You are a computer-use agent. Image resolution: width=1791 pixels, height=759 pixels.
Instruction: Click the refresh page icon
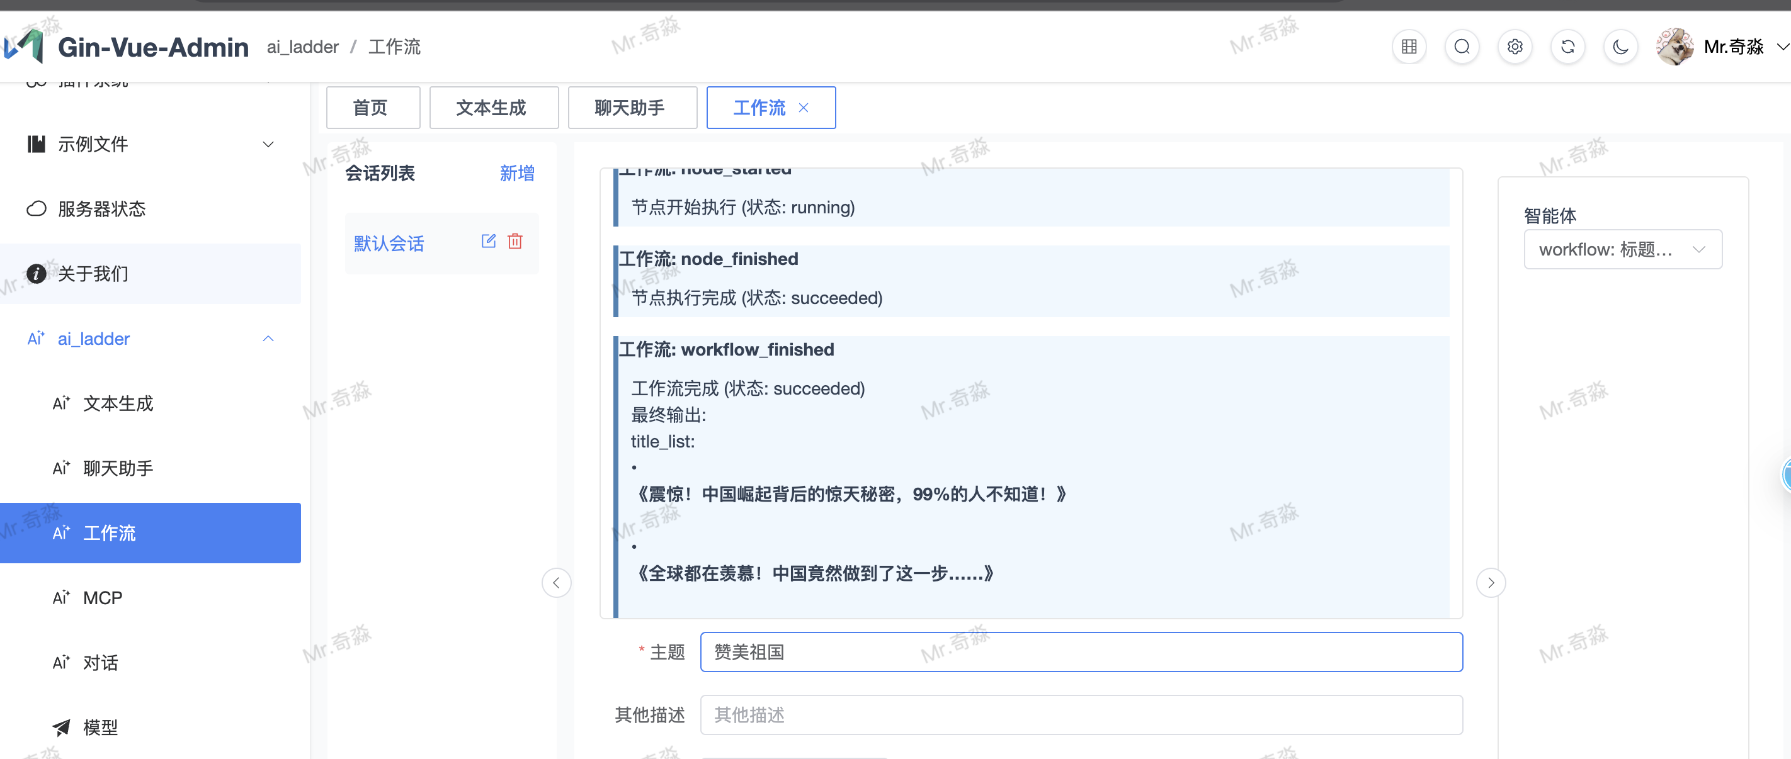pos(1567,47)
